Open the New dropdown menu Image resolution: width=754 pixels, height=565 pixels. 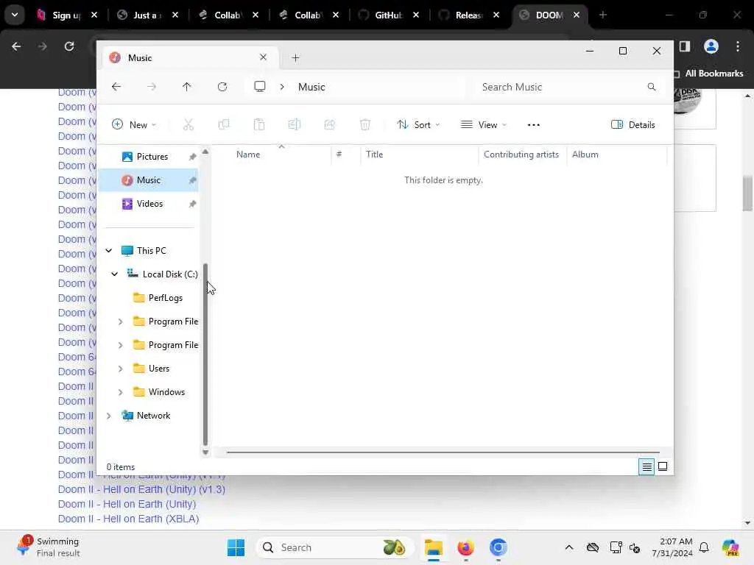tap(134, 125)
